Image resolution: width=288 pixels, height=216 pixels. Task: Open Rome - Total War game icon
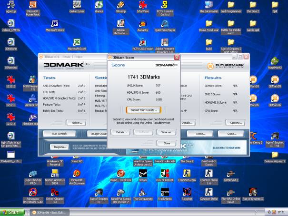[x=120, y=176]
